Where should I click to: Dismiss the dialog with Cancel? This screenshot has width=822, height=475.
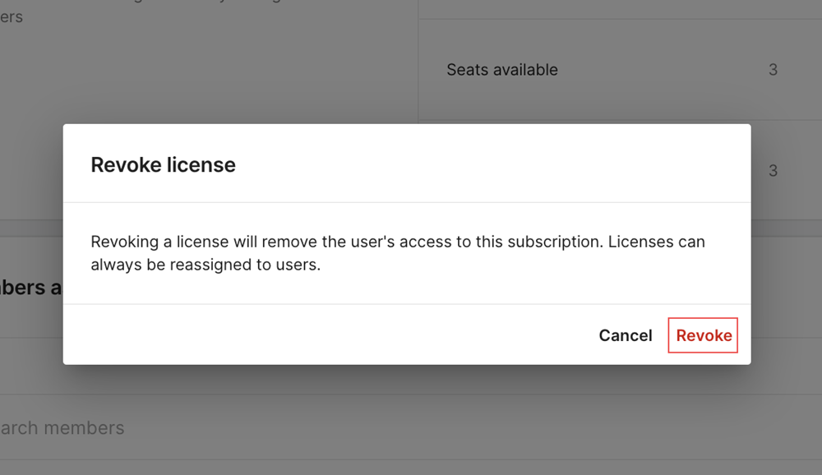tap(626, 335)
